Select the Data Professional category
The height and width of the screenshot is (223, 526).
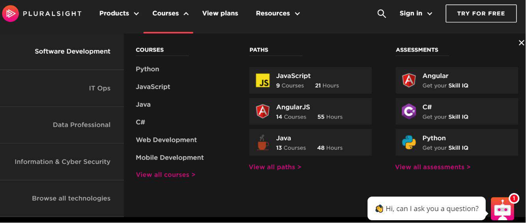pos(82,125)
